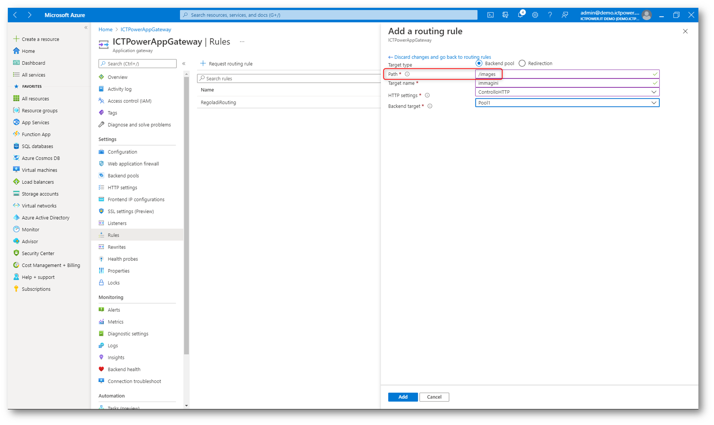Image resolution: width=714 pixels, height=425 pixels.
Task: Open the Cloud Shell icon in top bar
Action: 490,15
